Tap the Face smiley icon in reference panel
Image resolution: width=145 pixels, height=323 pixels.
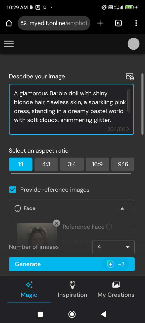(17, 208)
